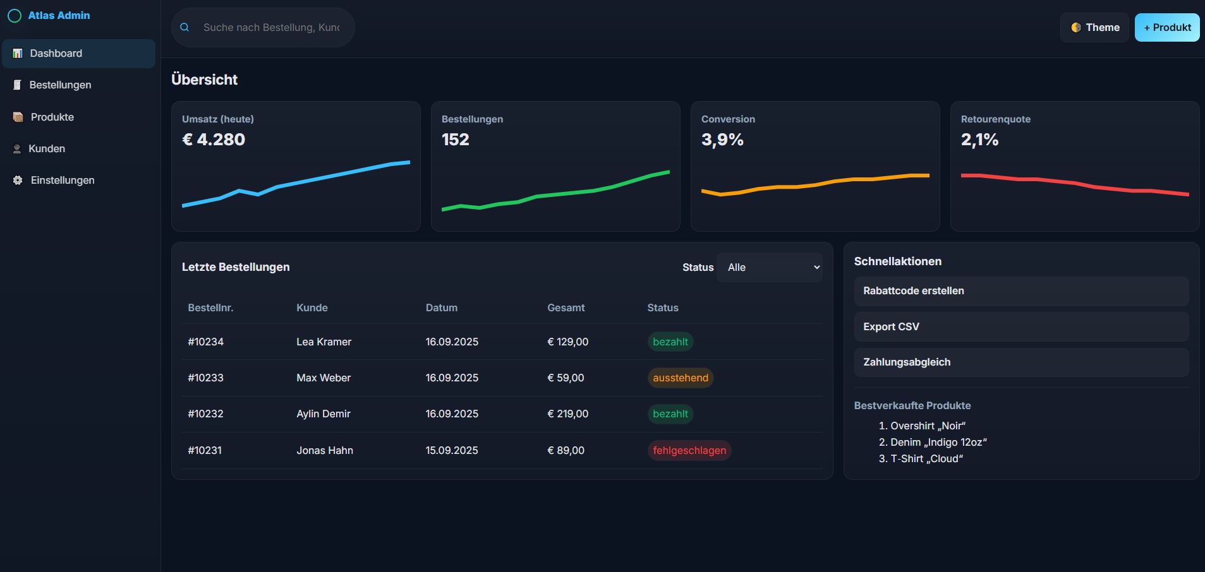Go to Kunden in the sidebar
The height and width of the screenshot is (572, 1205).
[x=47, y=149]
